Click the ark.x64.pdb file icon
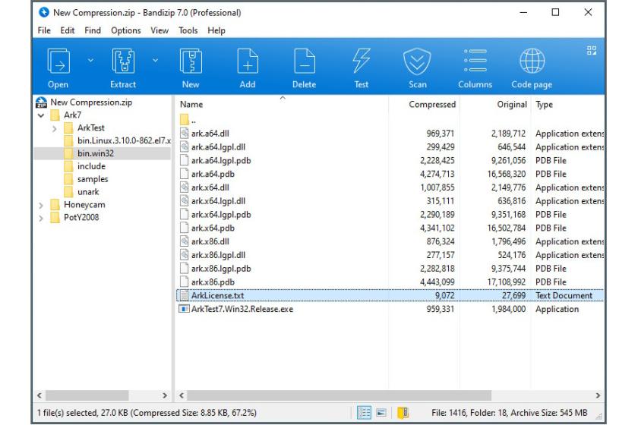638x425 pixels. [185, 228]
